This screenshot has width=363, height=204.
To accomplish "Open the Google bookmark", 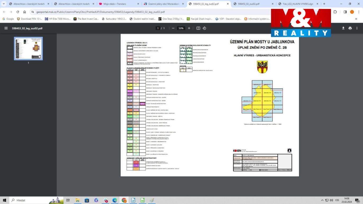I will [x=8, y=19].
